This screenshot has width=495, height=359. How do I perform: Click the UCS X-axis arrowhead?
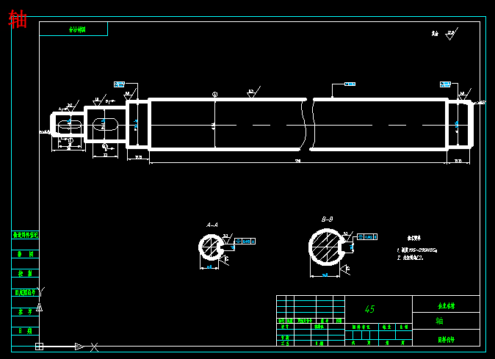(x=79, y=347)
